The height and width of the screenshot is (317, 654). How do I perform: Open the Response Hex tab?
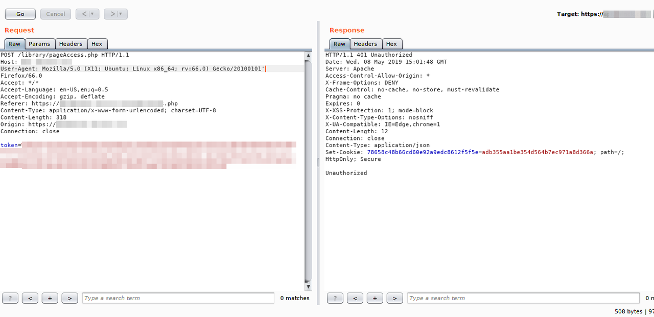(392, 44)
